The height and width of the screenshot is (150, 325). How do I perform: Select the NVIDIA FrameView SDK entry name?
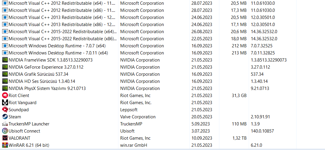pos(50,60)
